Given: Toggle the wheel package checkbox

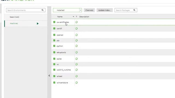Looking at the screenshot, I should point(54,76).
